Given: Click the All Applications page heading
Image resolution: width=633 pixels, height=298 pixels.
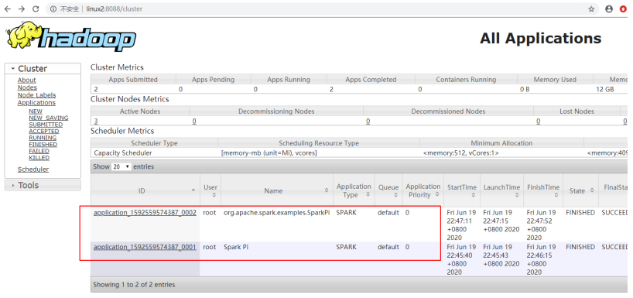Looking at the screenshot, I should pos(541,39).
